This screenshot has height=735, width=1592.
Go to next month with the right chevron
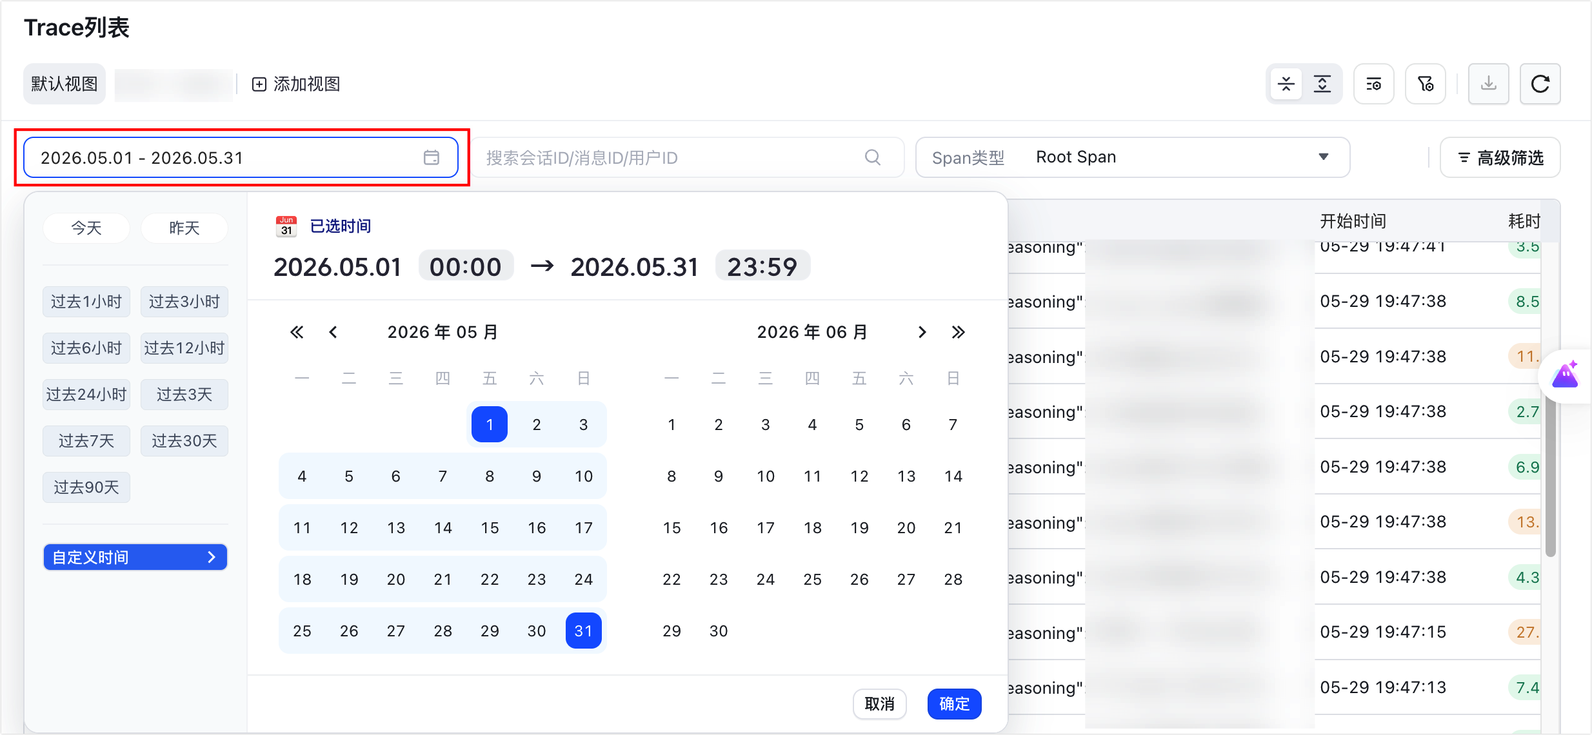(x=922, y=332)
